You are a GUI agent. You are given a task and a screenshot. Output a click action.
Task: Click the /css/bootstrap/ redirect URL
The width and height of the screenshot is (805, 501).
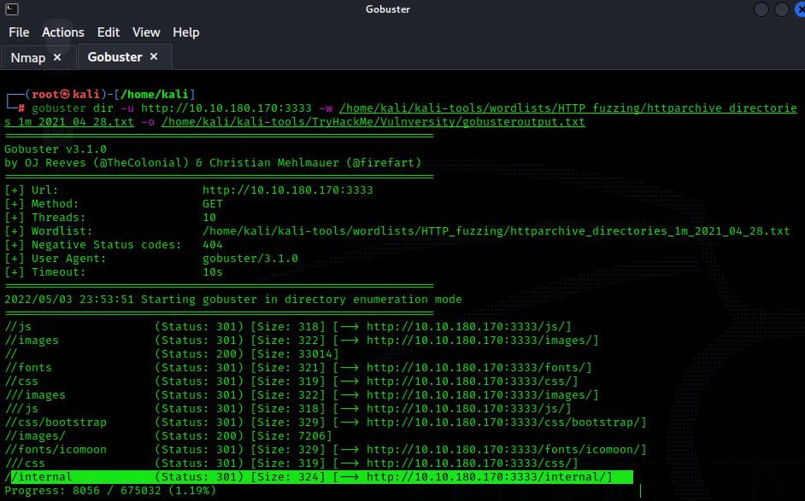tap(502, 422)
